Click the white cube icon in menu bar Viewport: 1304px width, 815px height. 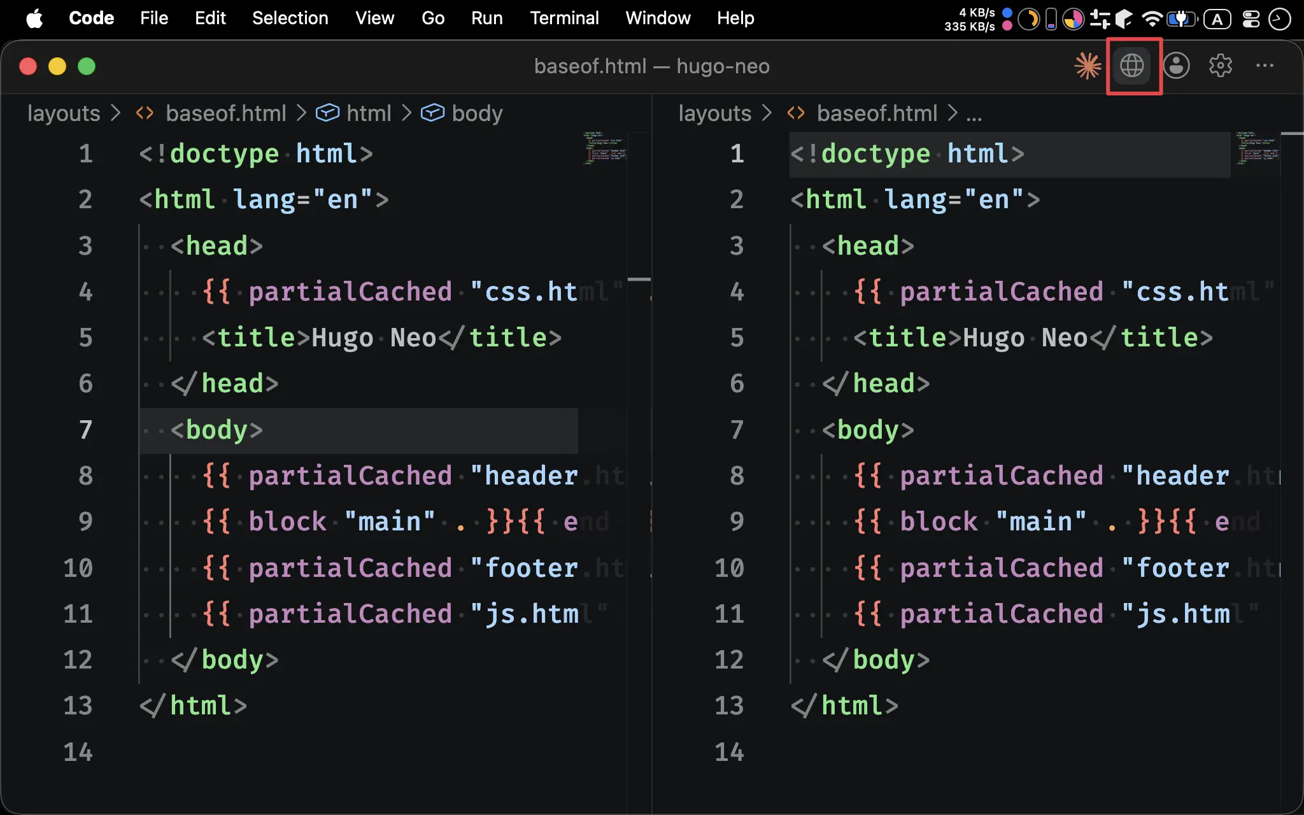pos(1124,19)
